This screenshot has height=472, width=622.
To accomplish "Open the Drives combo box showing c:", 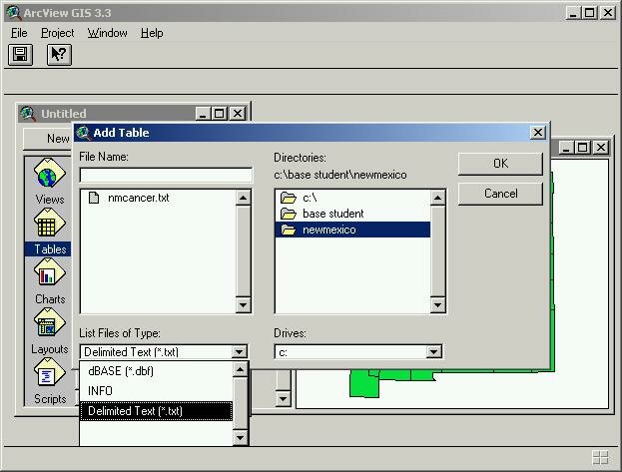I will [x=358, y=352].
